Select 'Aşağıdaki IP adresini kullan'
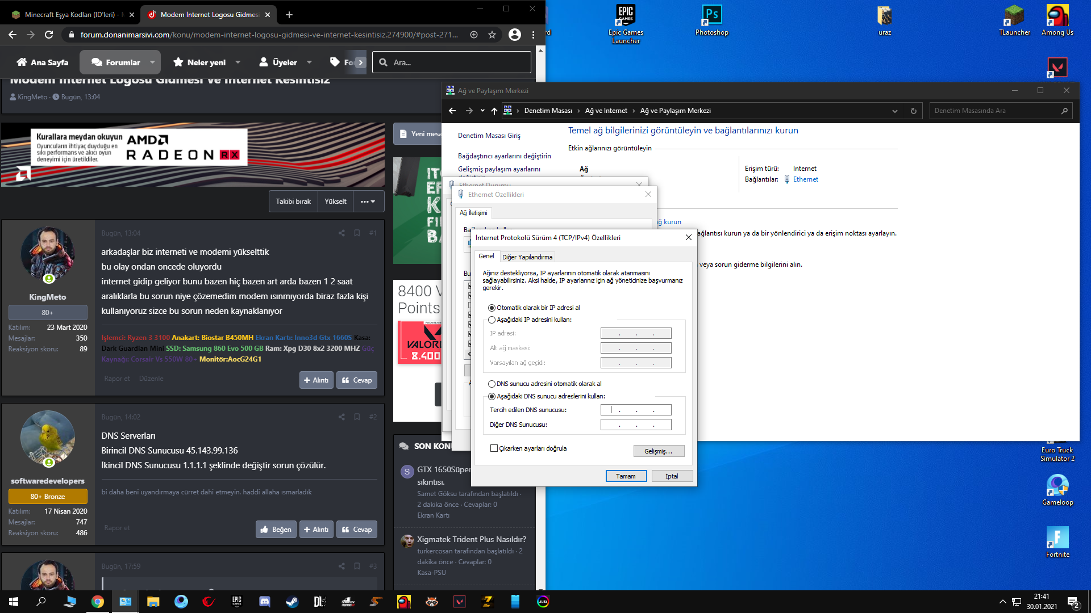Image resolution: width=1091 pixels, height=613 pixels. coord(492,320)
